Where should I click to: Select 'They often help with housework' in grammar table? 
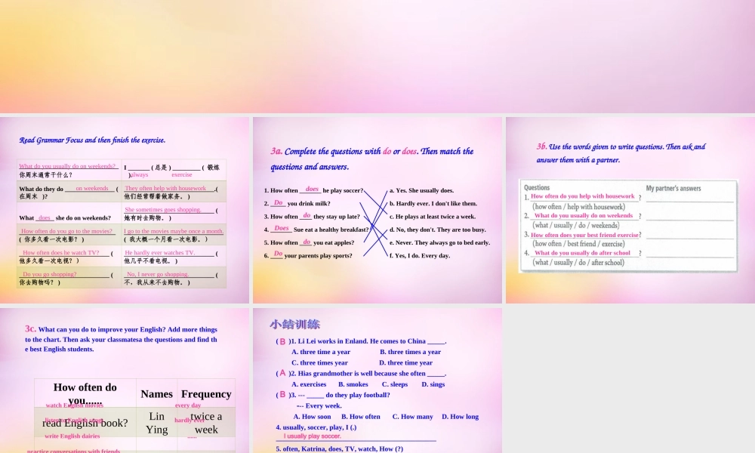[x=165, y=188]
